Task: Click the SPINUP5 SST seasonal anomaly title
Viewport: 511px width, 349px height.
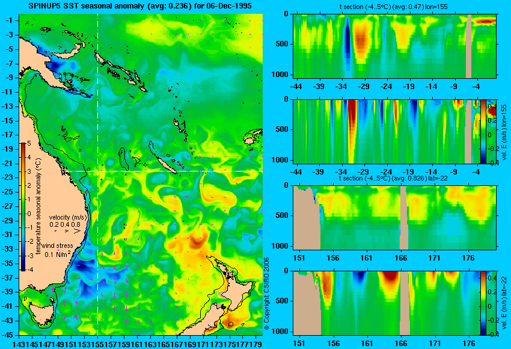Action: point(140,6)
